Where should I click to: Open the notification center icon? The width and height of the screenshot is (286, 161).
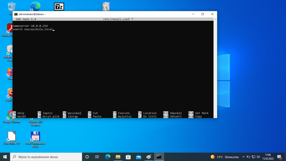click(x=279, y=157)
